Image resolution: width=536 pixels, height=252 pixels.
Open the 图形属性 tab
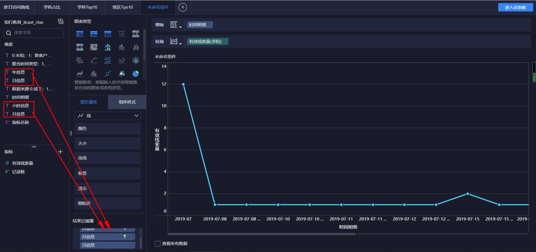click(x=89, y=102)
